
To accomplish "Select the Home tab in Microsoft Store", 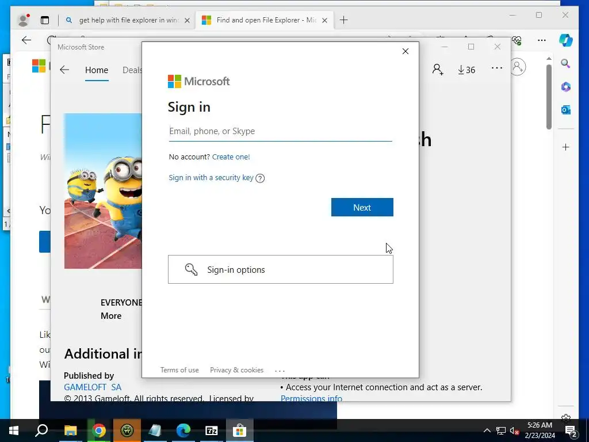I will click(x=97, y=70).
